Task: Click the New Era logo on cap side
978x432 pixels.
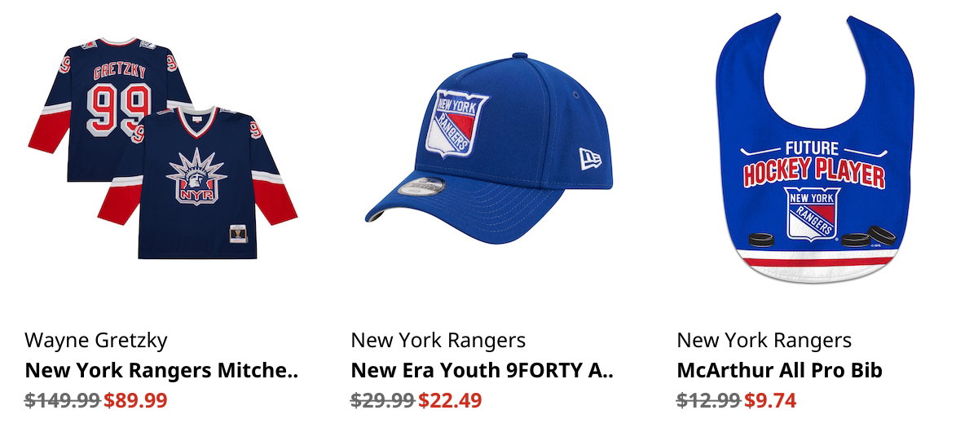Action: tap(588, 156)
